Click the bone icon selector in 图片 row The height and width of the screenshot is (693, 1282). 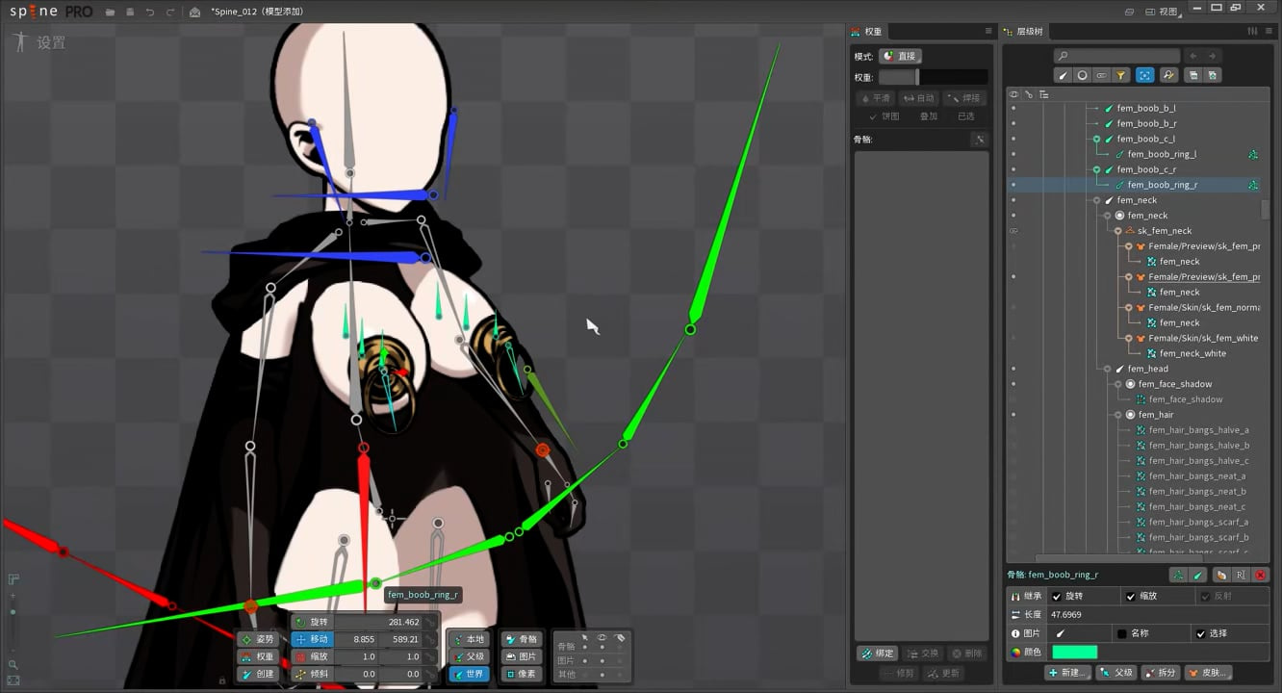tap(1061, 633)
